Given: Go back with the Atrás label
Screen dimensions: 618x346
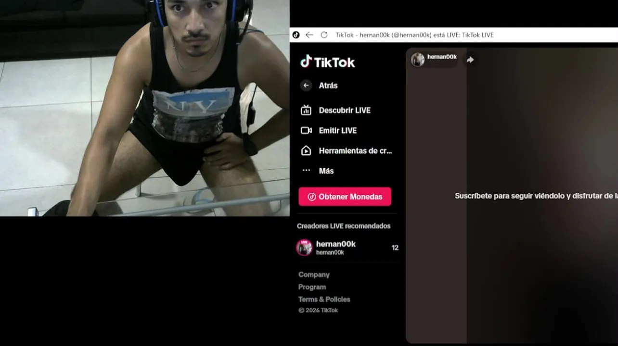Looking at the screenshot, I should tap(328, 86).
